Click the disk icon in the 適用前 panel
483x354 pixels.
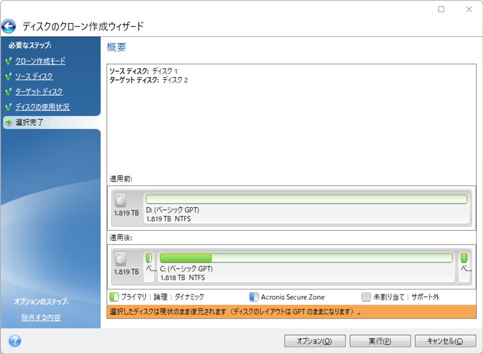pyautogui.click(x=121, y=201)
